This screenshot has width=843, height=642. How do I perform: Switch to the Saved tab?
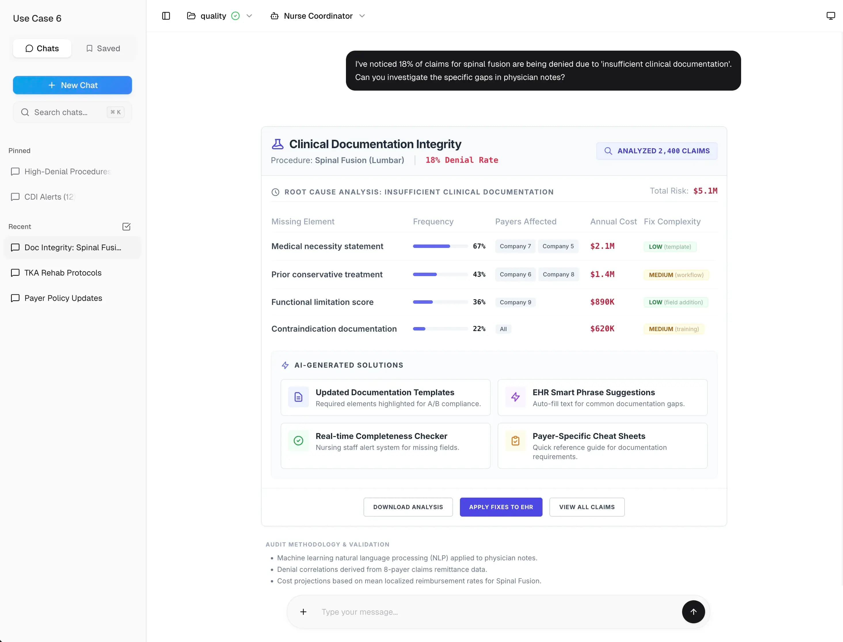tap(103, 48)
